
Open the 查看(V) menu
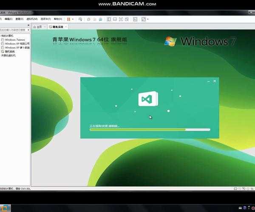coord(20,19)
